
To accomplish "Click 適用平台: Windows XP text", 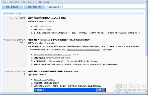I will point(37,75).
